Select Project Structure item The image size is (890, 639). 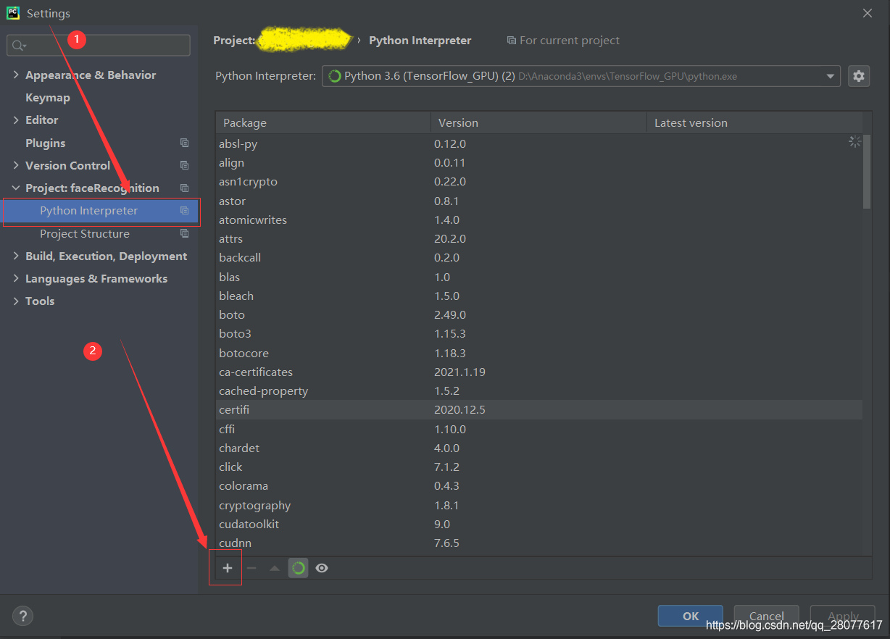coord(85,233)
